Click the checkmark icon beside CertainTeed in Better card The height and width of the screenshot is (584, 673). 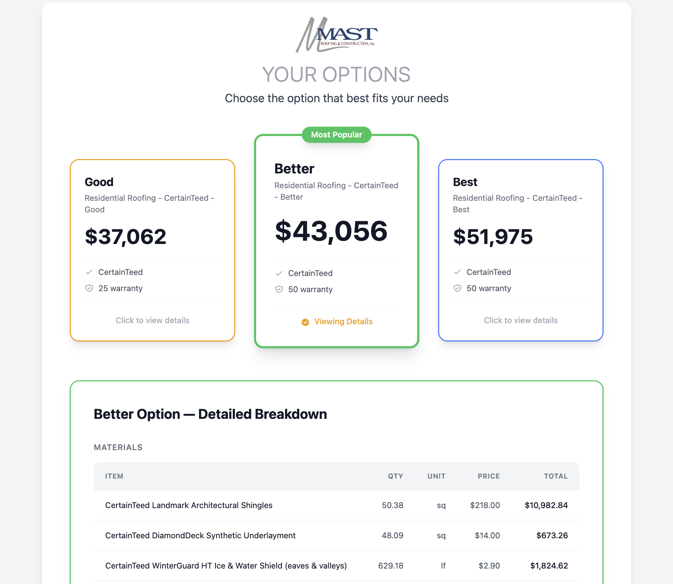point(279,273)
